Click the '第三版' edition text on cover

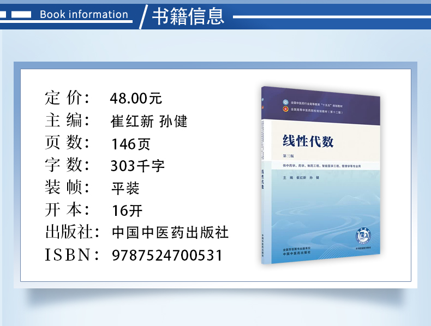289,156
